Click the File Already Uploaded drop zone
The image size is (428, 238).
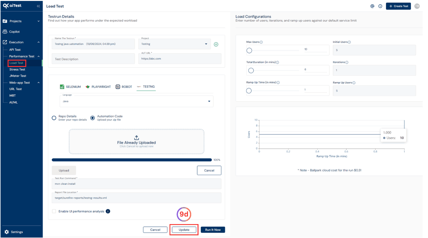coord(136,141)
